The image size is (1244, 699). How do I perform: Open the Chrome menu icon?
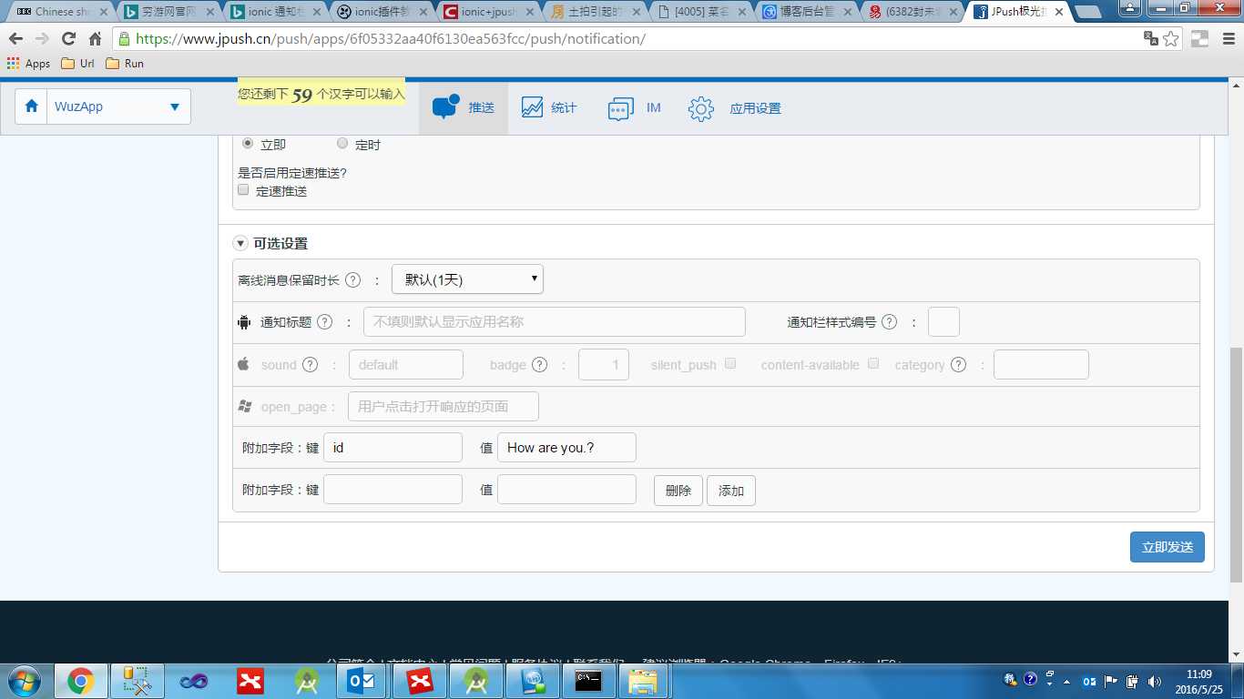coord(1228,38)
